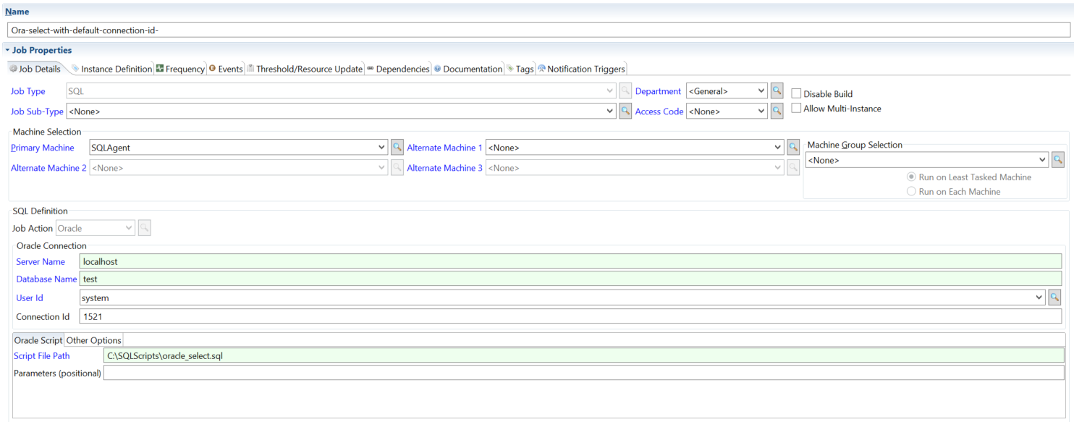The image size is (1074, 422).
Task: Click the Job Type label link
Action: coord(28,91)
